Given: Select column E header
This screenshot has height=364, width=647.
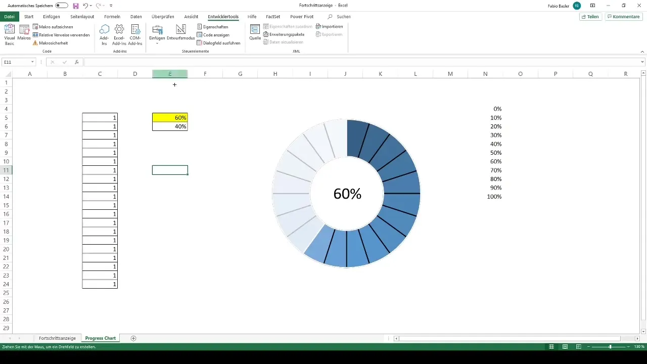Looking at the screenshot, I should (170, 74).
